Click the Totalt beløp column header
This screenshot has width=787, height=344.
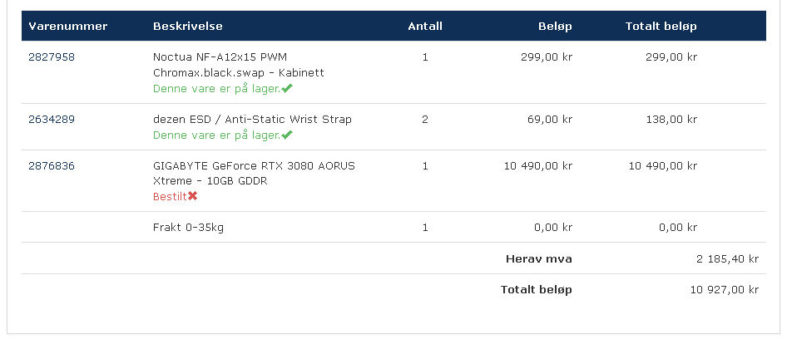tap(661, 26)
